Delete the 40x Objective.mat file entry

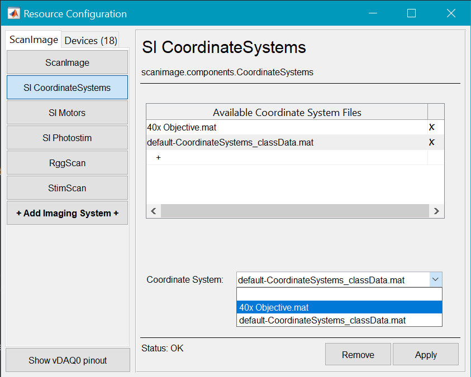click(431, 127)
